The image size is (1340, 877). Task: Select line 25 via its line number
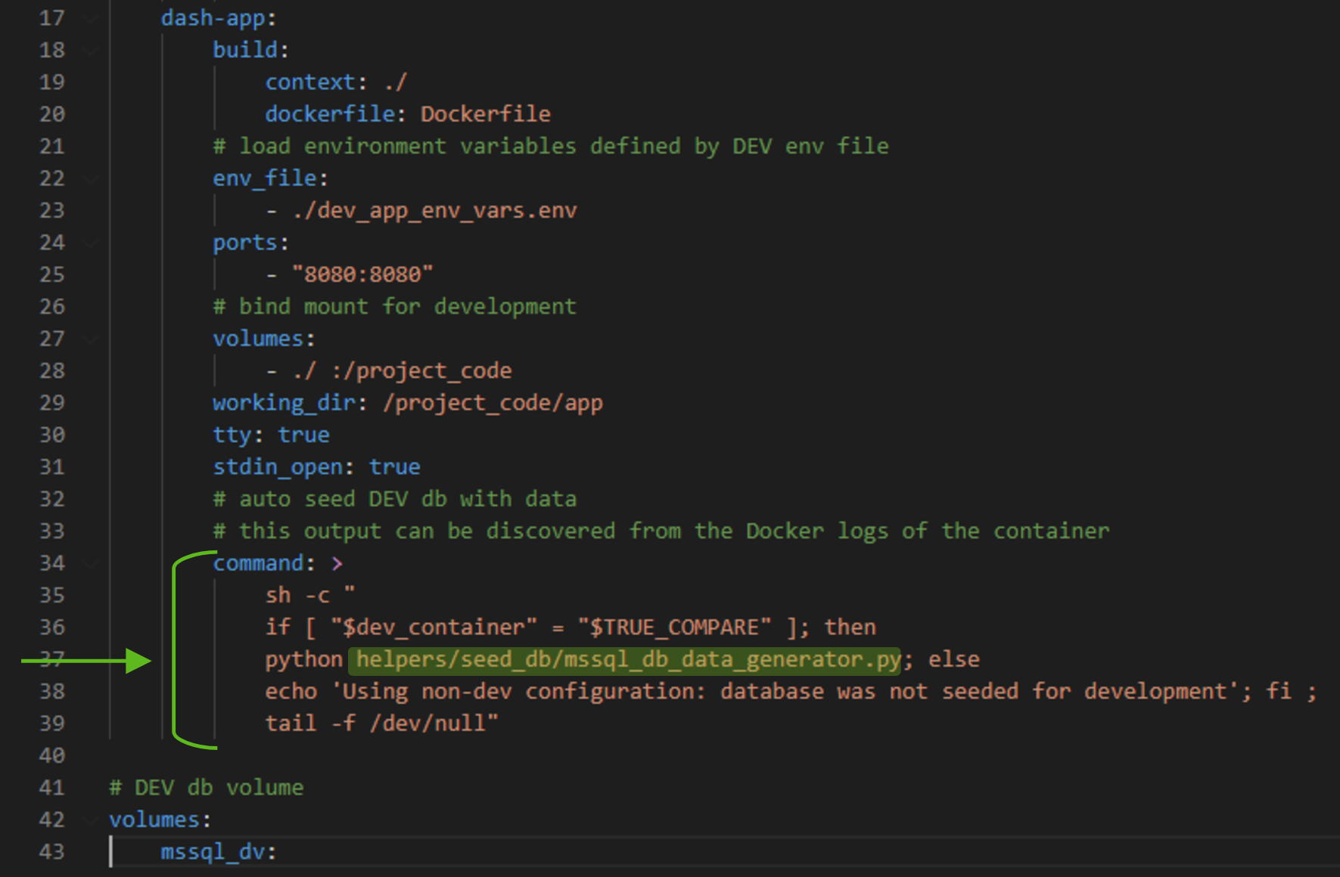pyautogui.click(x=52, y=274)
